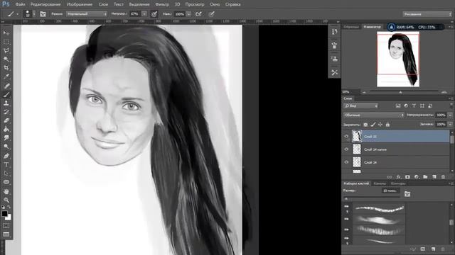Select the Eyedropper tool
Screen dimensions: 455x255
[x=6, y=76]
